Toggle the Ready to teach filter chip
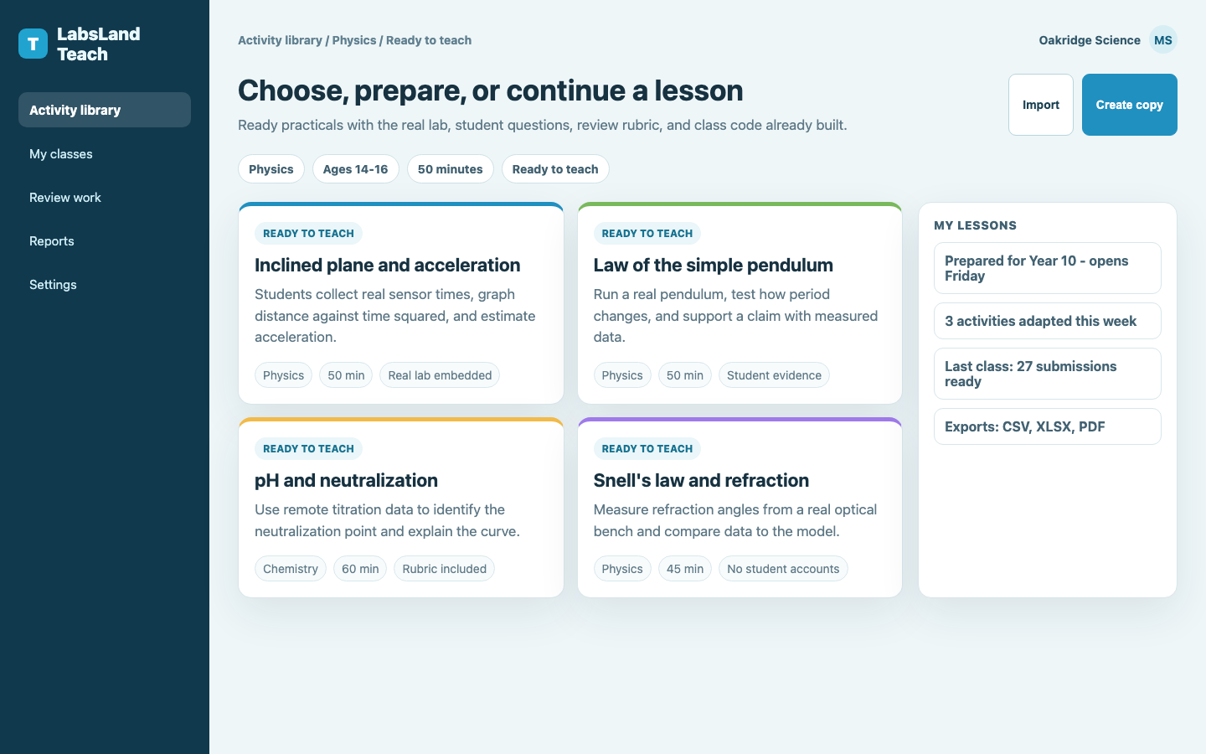This screenshot has height=754, width=1206. point(555,168)
